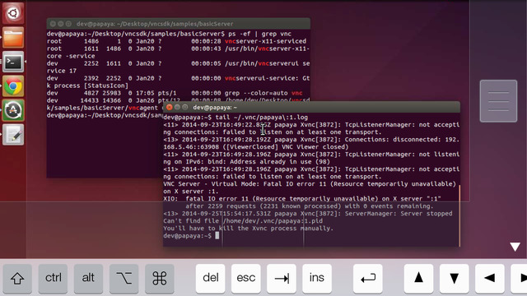Image resolution: width=527 pixels, height=296 pixels.
Task: Open Software Updater icon in dock
Action: click(x=13, y=110)
